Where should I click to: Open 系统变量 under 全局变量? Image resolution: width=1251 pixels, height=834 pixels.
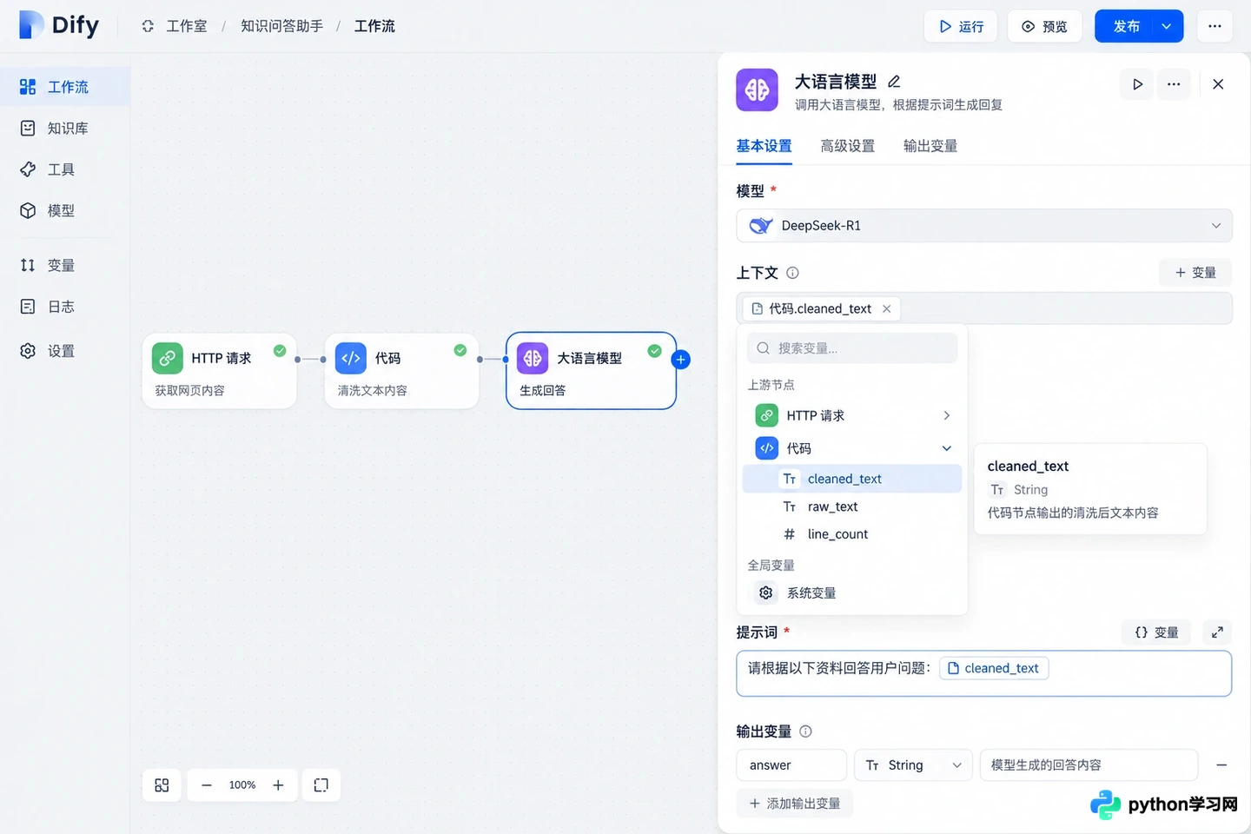[852, 592]
